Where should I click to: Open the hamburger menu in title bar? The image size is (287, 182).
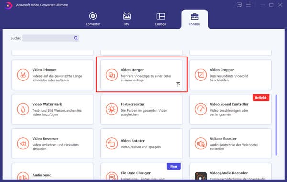pos(248,5)
